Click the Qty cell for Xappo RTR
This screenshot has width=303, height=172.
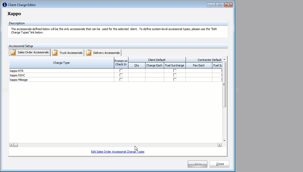click(x=137, y=71)
